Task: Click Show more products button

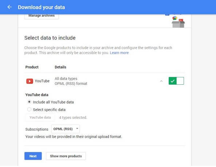Action: tap(66, 156)
